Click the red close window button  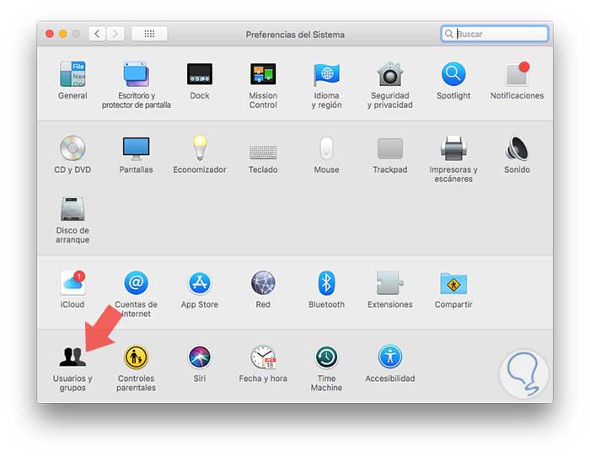click(49, 34)
